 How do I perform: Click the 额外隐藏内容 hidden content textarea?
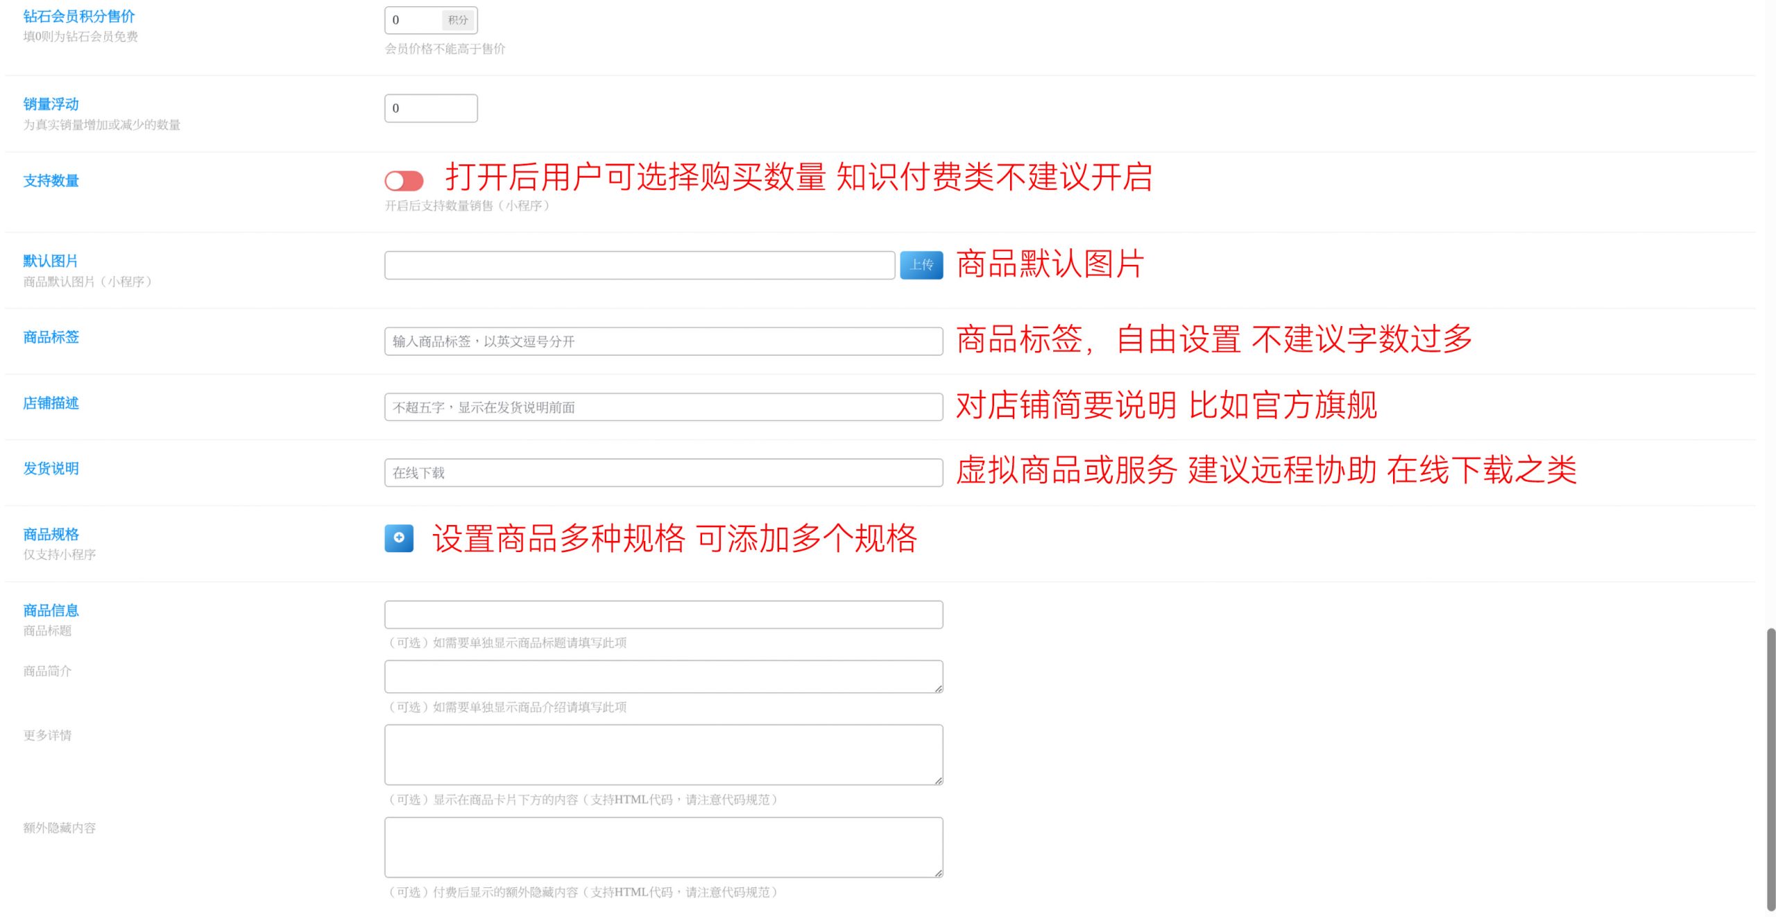pyautogui.click(x=663, y=847)
